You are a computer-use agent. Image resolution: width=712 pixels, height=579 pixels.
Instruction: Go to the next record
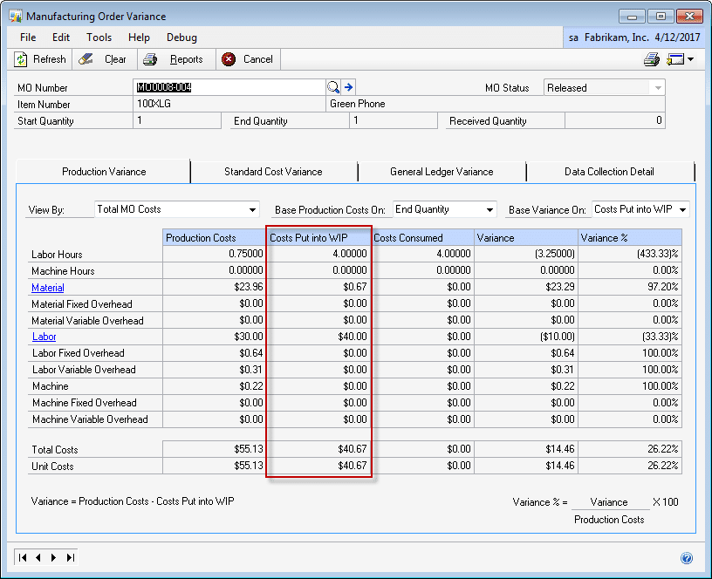(54, 557)
